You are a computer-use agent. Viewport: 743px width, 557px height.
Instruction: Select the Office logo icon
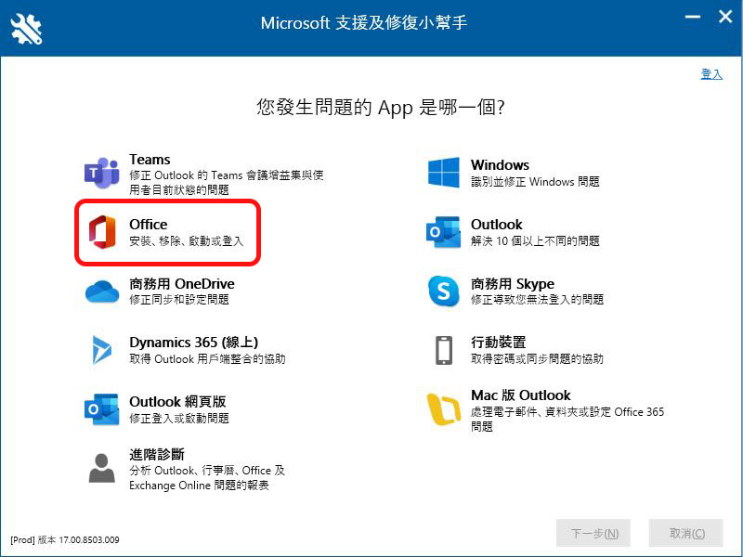102,232
